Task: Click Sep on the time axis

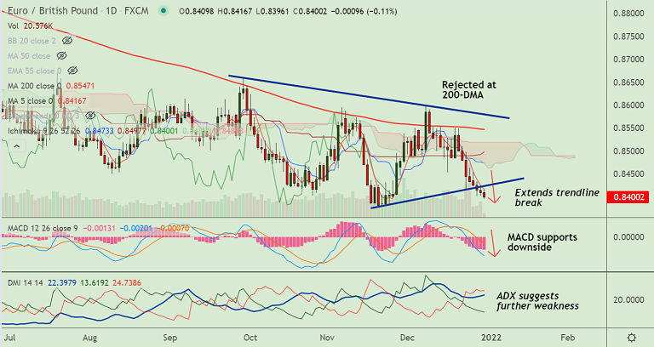Action: (x=169, y=338)
